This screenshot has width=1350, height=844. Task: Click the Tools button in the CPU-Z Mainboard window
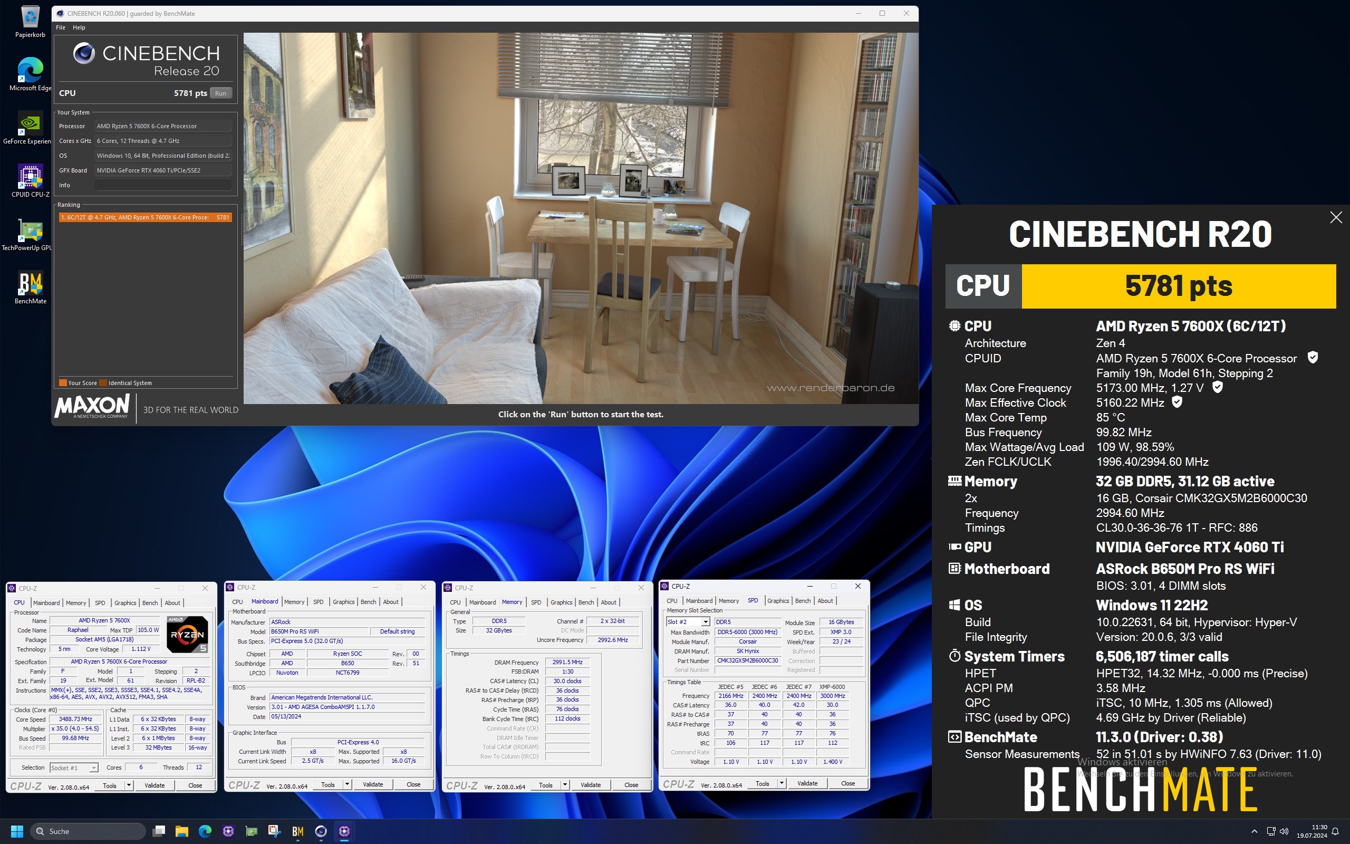coord(328,784)
